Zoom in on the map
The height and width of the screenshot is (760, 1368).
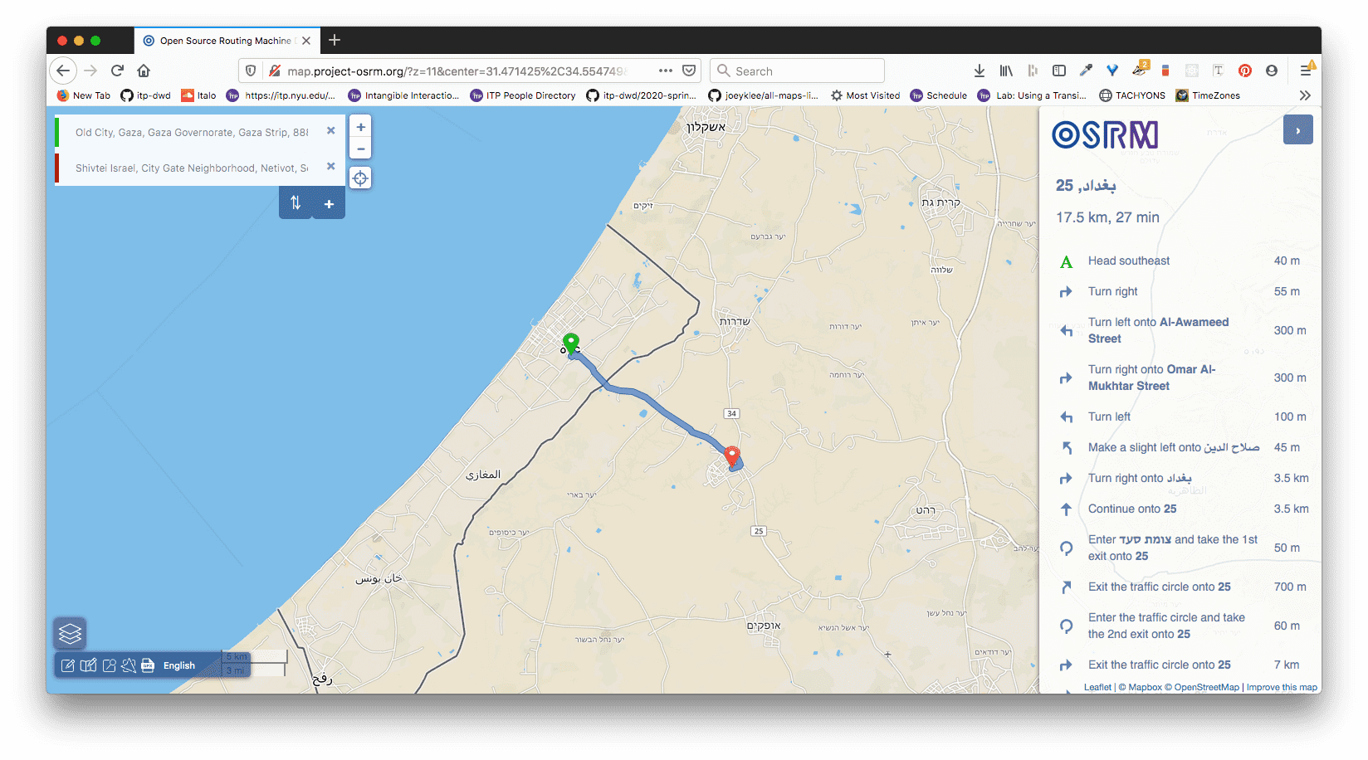point(360,128)
